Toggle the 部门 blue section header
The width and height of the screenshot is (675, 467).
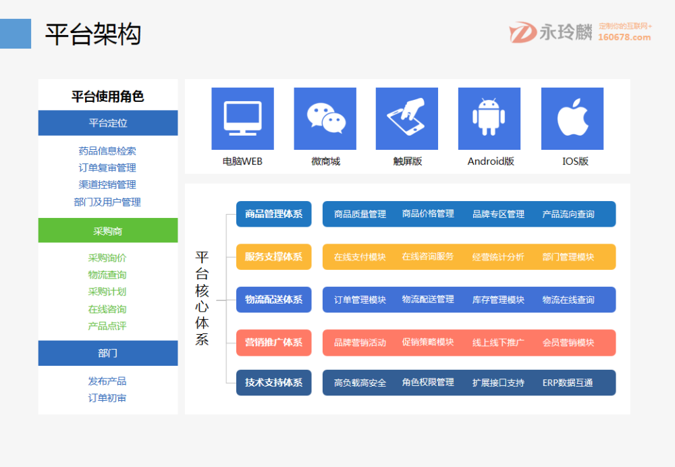click(x=108, y=353)
